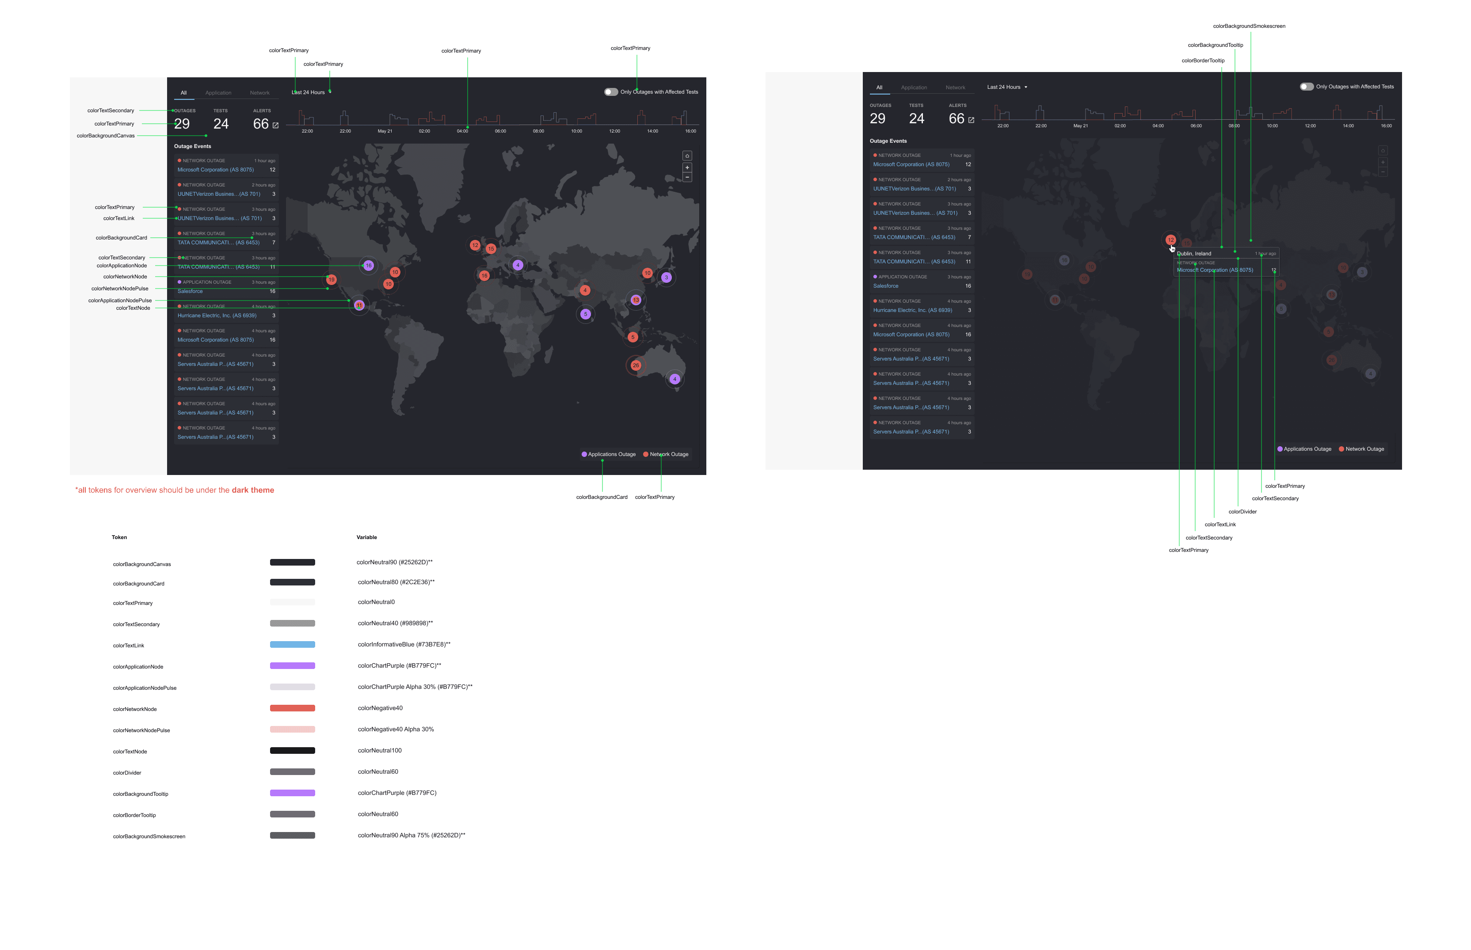The image size is (1471, 950).
Task: Select the purple 16 application node over North America
Action: point(368,265)
